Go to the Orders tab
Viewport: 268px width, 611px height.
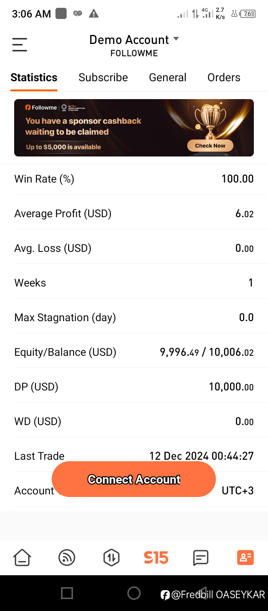pyautogui.click(x=224, y=77)
